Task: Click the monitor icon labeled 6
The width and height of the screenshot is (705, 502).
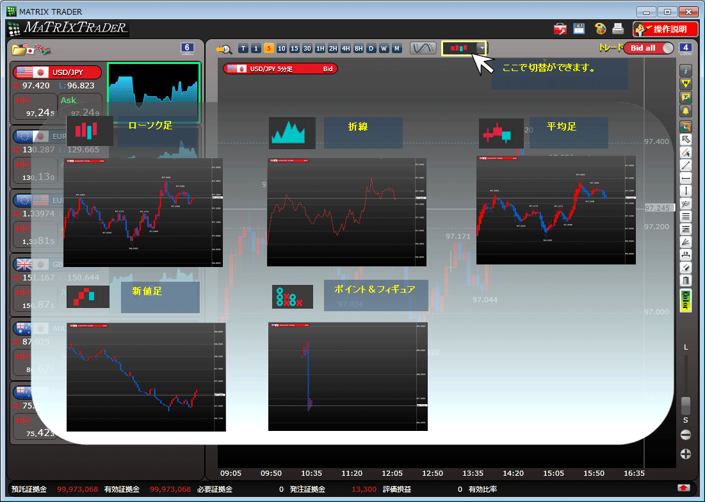Action: click(x=187, y=48)
